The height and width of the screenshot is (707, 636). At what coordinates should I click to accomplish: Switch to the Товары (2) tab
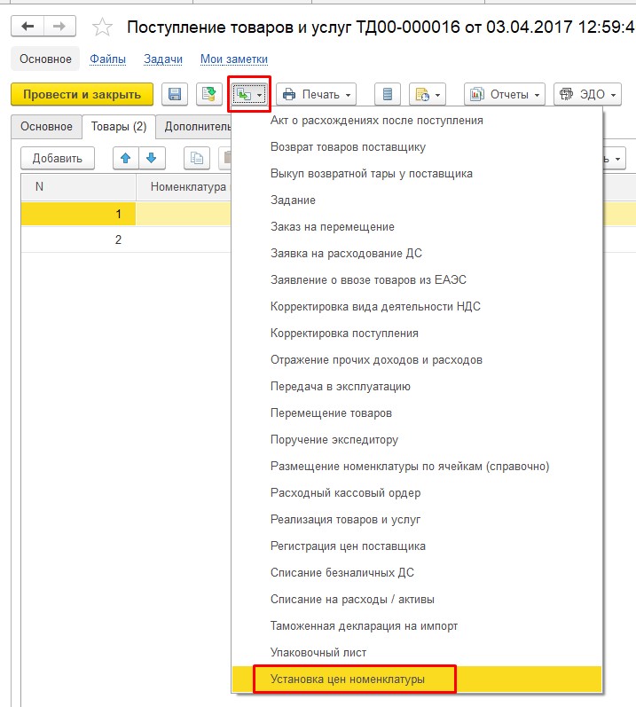[x=119, y=127]
